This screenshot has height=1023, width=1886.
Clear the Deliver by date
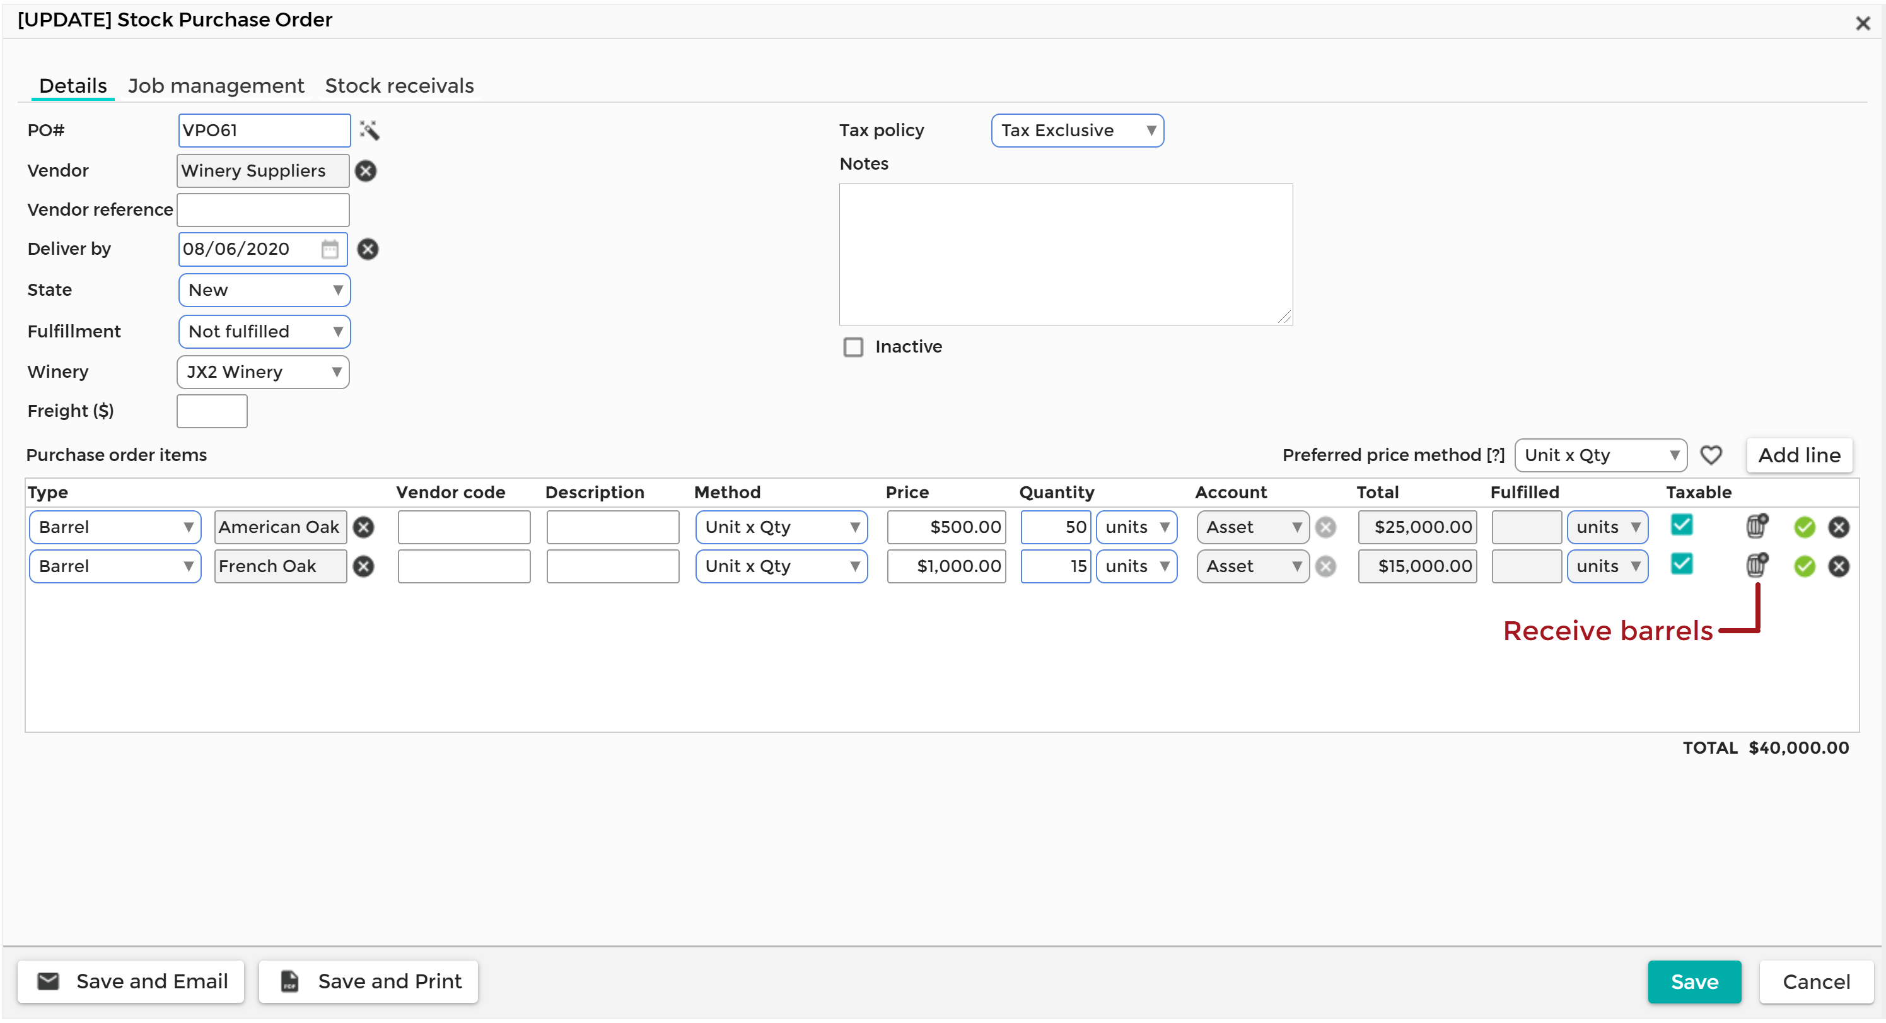tap(368, 249)
